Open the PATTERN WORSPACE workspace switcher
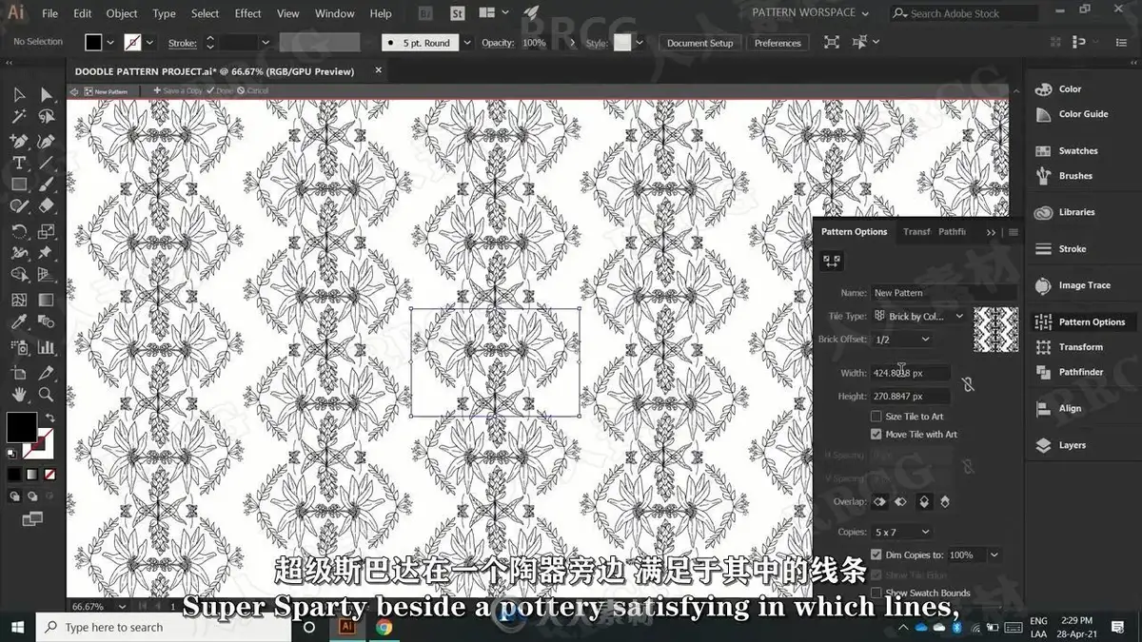Image resolution: width=1142 pixels, height=642 pixels. click(811, 13)
